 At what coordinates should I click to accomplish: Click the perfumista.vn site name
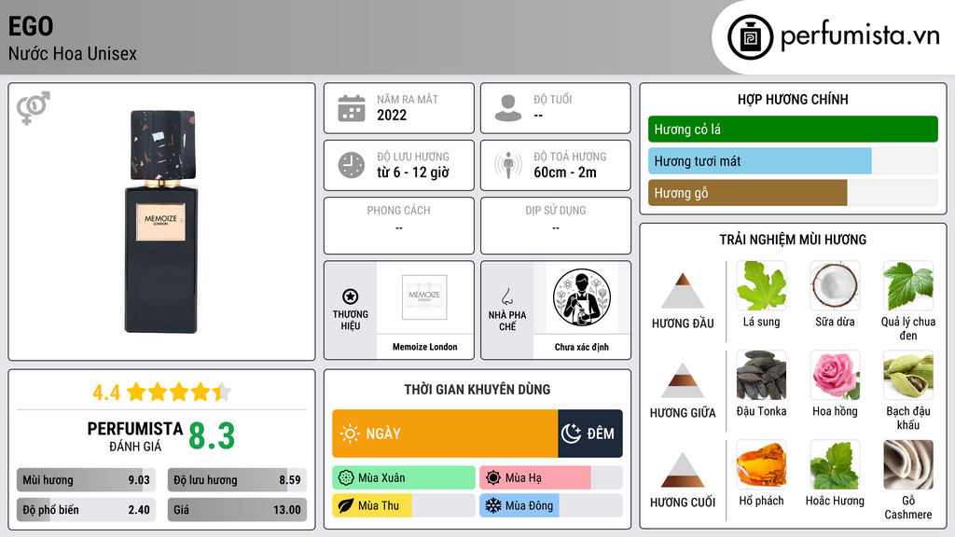click(860, 36)
